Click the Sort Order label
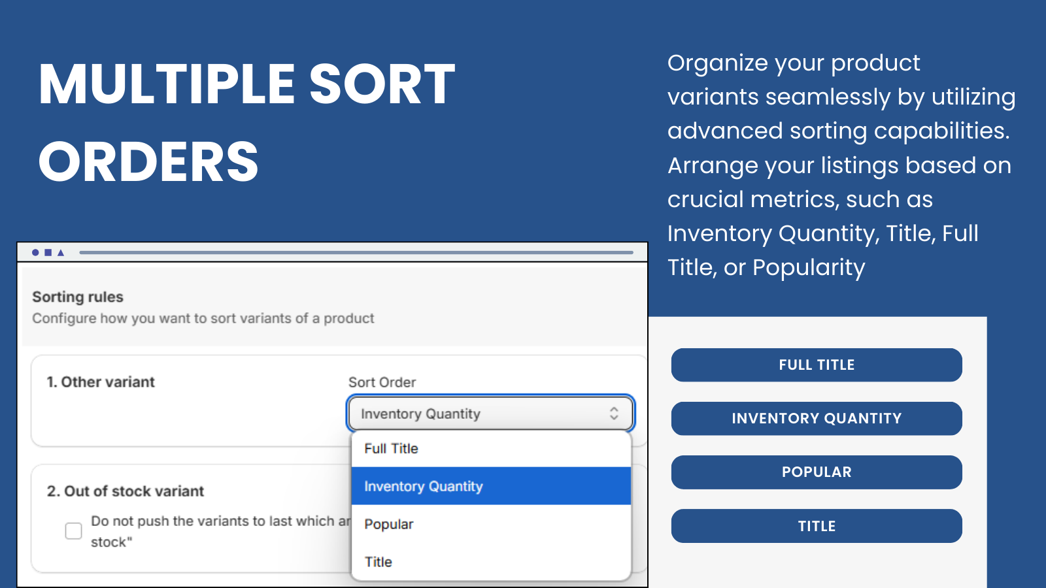This screenshot has height=588, width=1046. click(382, 382)
